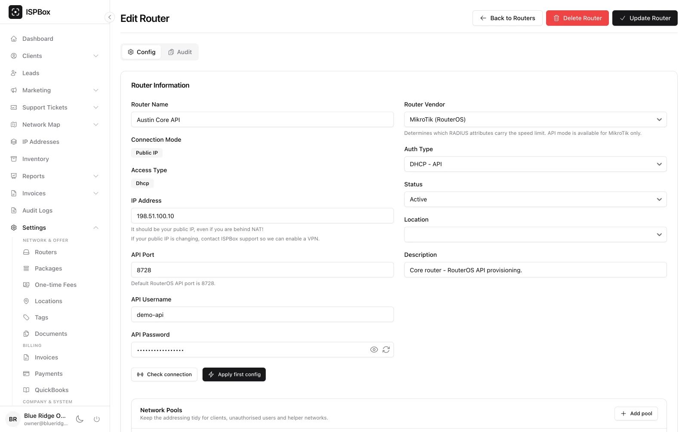The height and width of the screenshot is (432, 688).
Task: Click the Update Router button
Action: pyautogui.click(x=645, y=18)
